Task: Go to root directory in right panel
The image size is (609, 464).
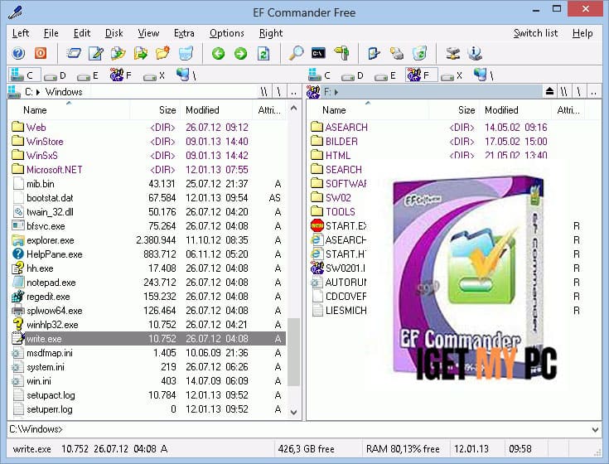Action: [578, 92]
